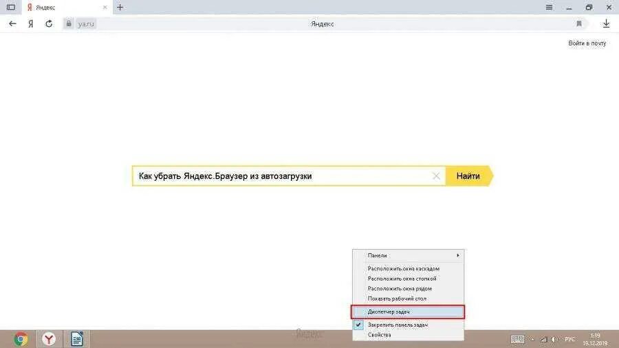Click the Найти search button

(x=468, y=176)
